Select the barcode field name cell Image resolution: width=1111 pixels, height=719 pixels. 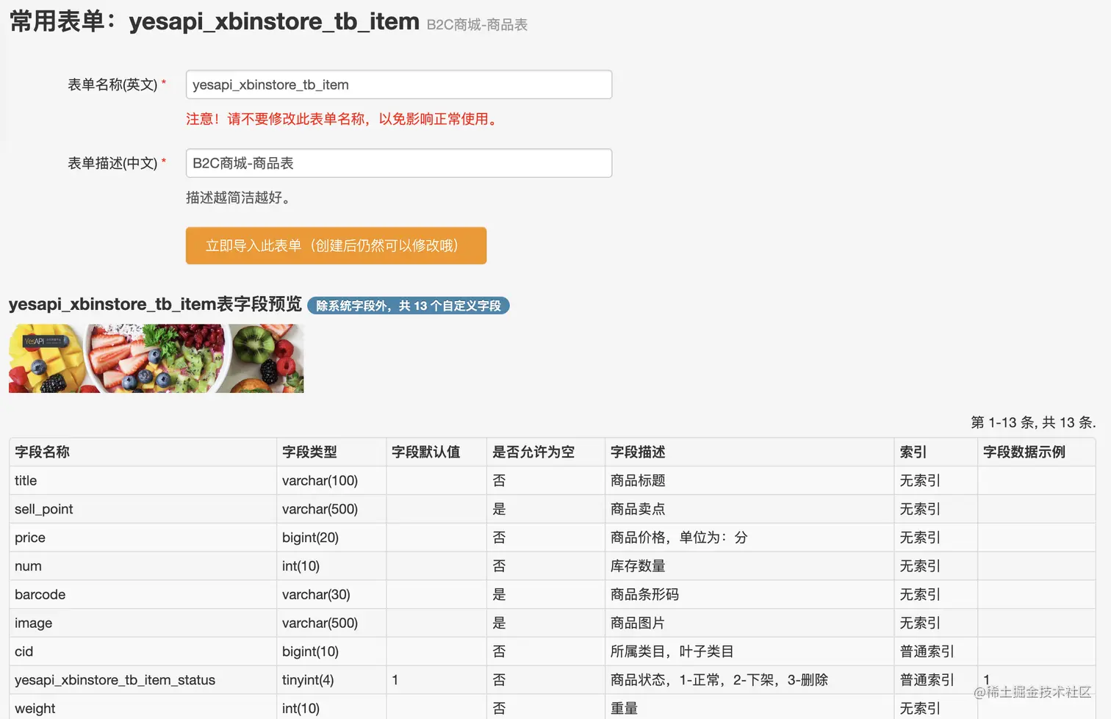click(x=143, y=594)
